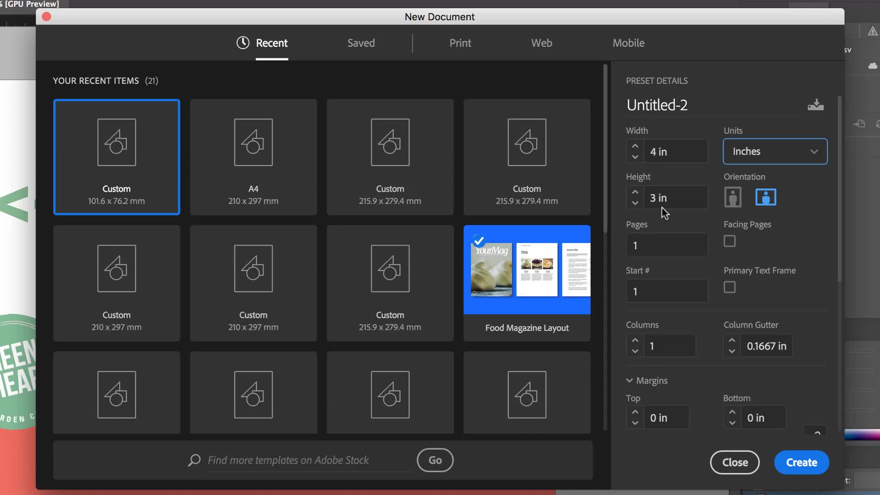Select landscape orientation icon
The image size is (880, 495).
coord(765,198)
